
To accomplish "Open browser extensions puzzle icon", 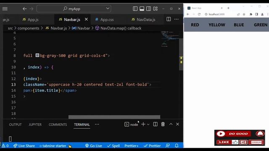I will pos(251,14).
